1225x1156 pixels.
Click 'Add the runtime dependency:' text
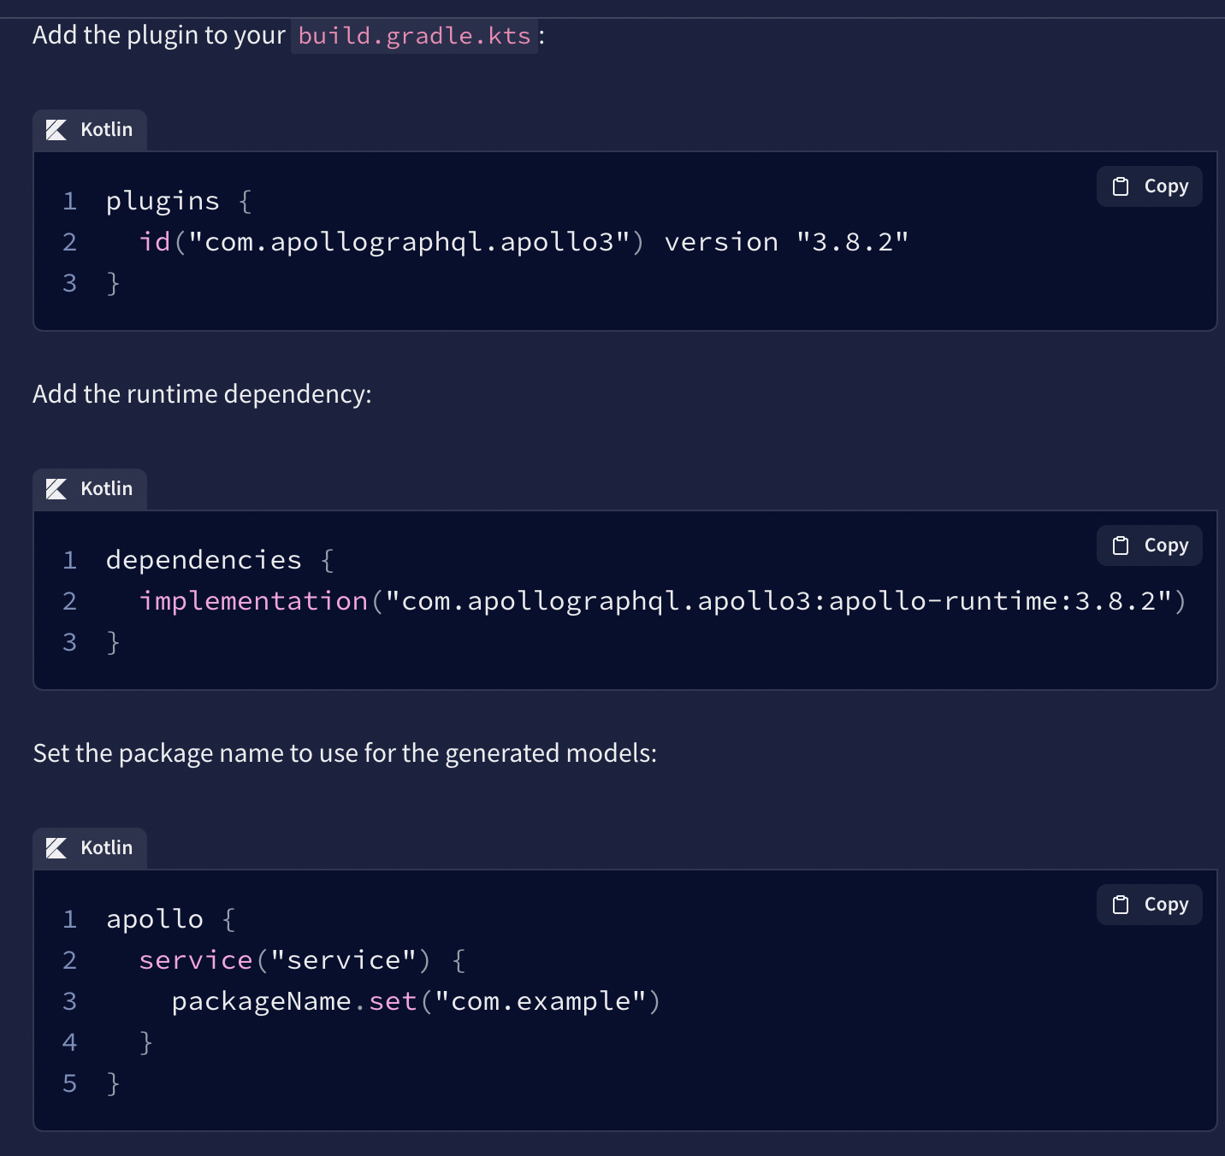click(x=202, y=394)
